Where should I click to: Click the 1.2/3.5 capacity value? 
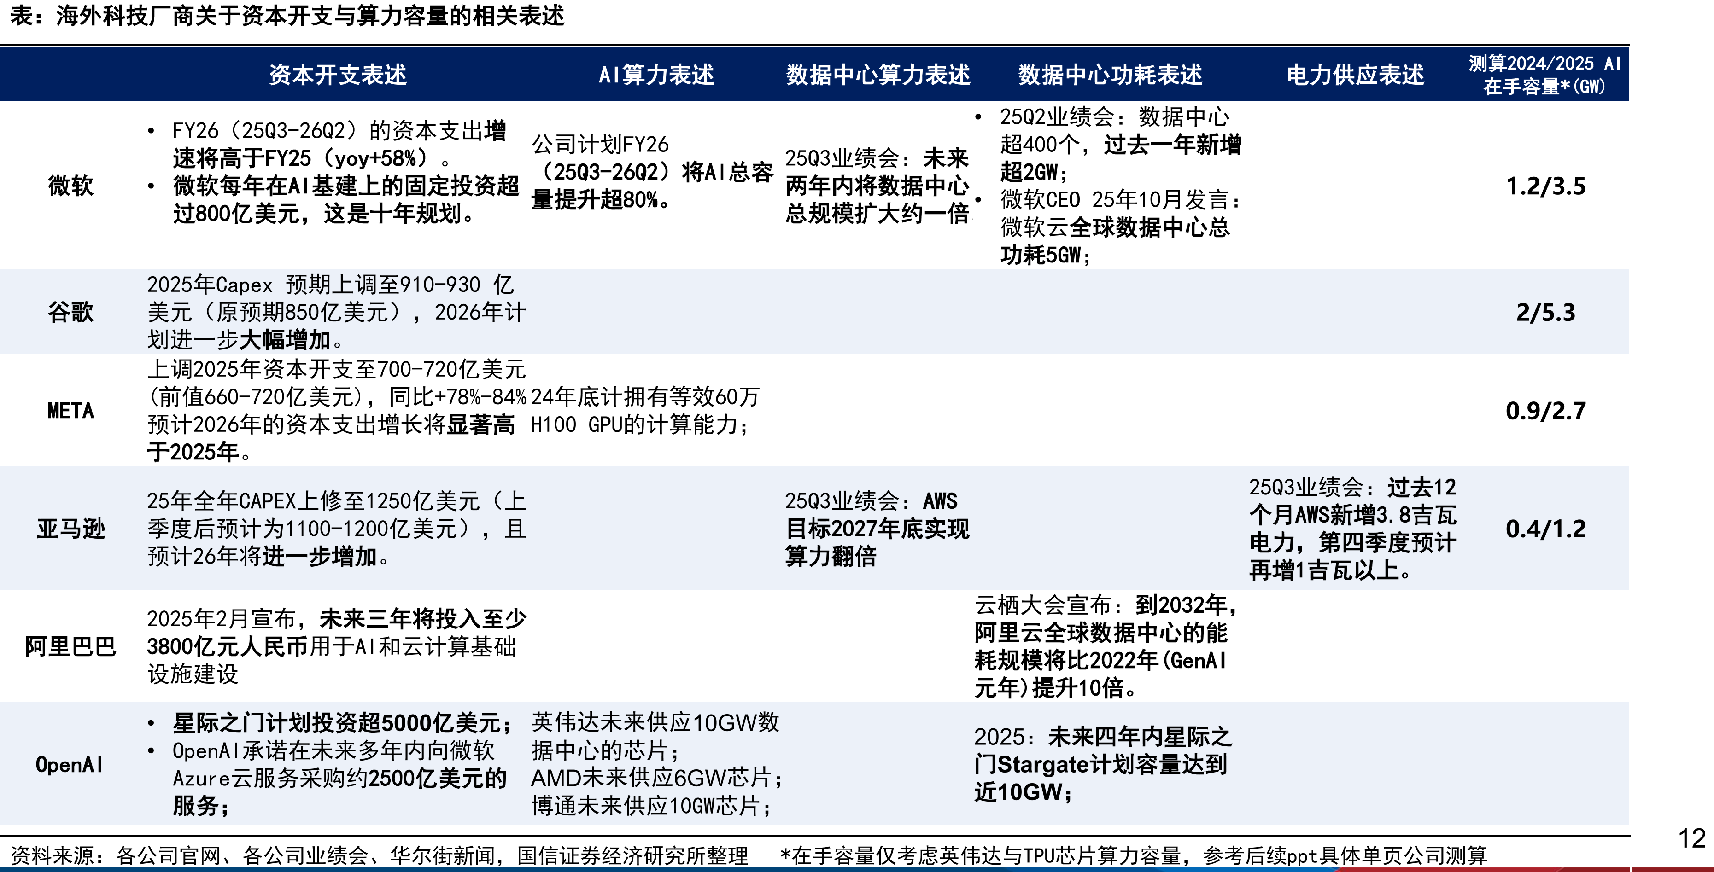pyautogui.click(x=1546, y=186)
